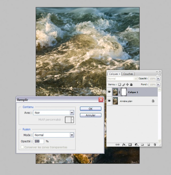Click the mask link chain on Calque 1
This screenshot has width=171, height=175.
coord(119,92)
